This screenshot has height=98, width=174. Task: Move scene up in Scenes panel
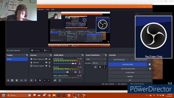click(x=21, y=80)
